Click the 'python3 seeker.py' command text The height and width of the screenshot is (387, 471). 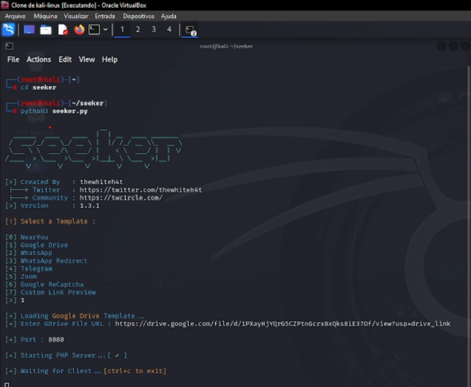54,111
